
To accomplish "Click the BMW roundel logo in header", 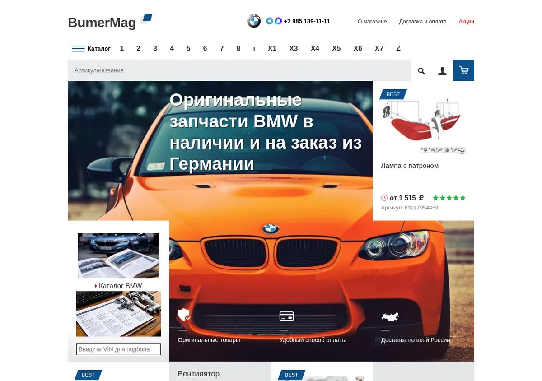I will (x=254, y=21).
